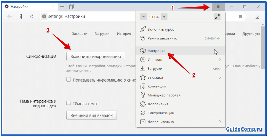268x137 pixels.
Task: Click the Синхронизация section label
Action: [41, 56]
